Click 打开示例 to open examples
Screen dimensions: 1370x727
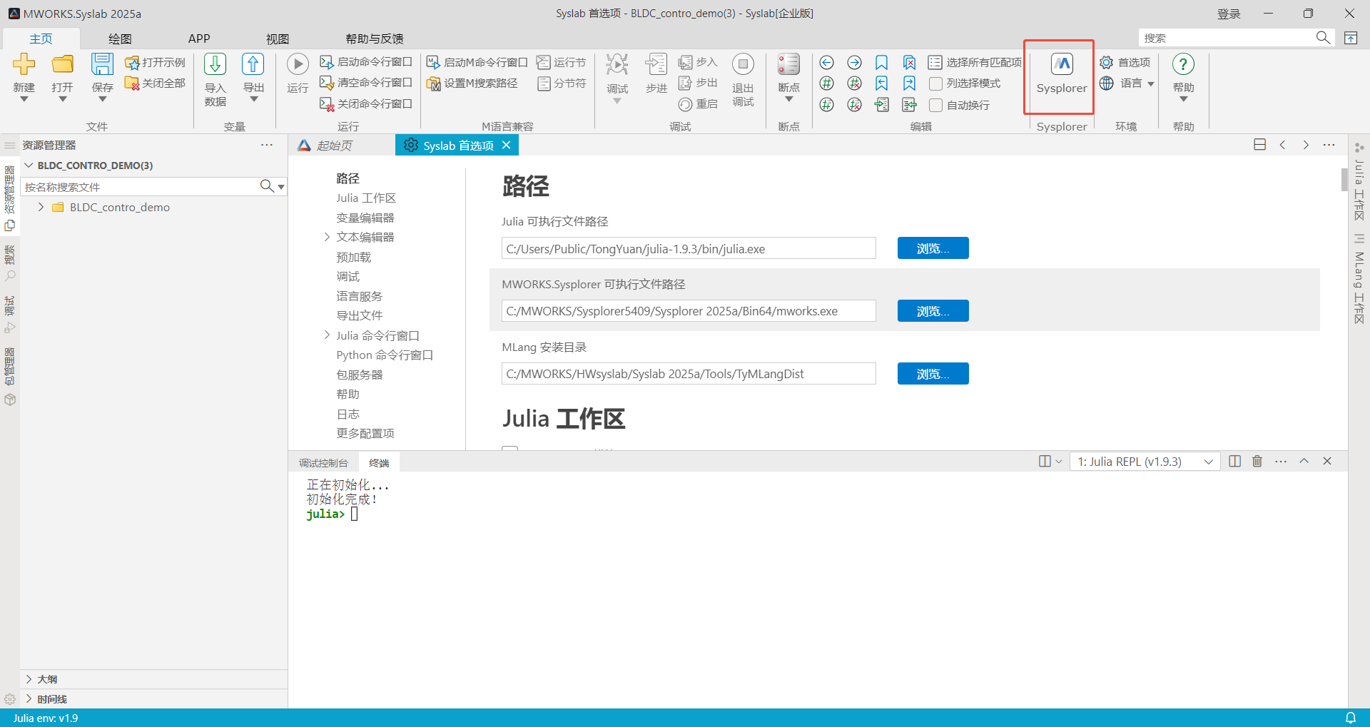(155, 63)
